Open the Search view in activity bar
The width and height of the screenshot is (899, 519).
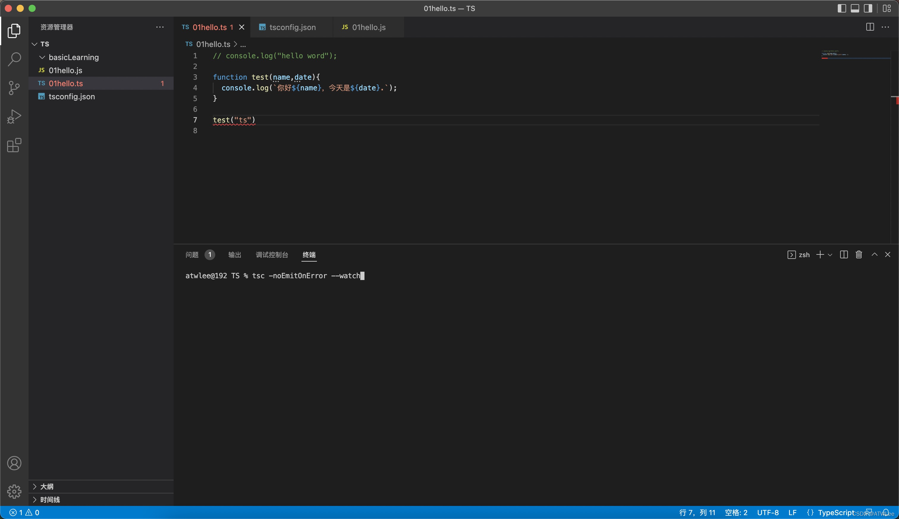coord(14,59)
